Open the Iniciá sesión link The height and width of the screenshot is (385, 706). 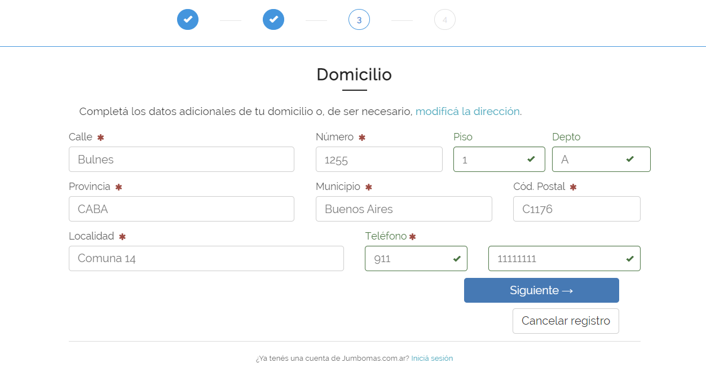point(432,359)
